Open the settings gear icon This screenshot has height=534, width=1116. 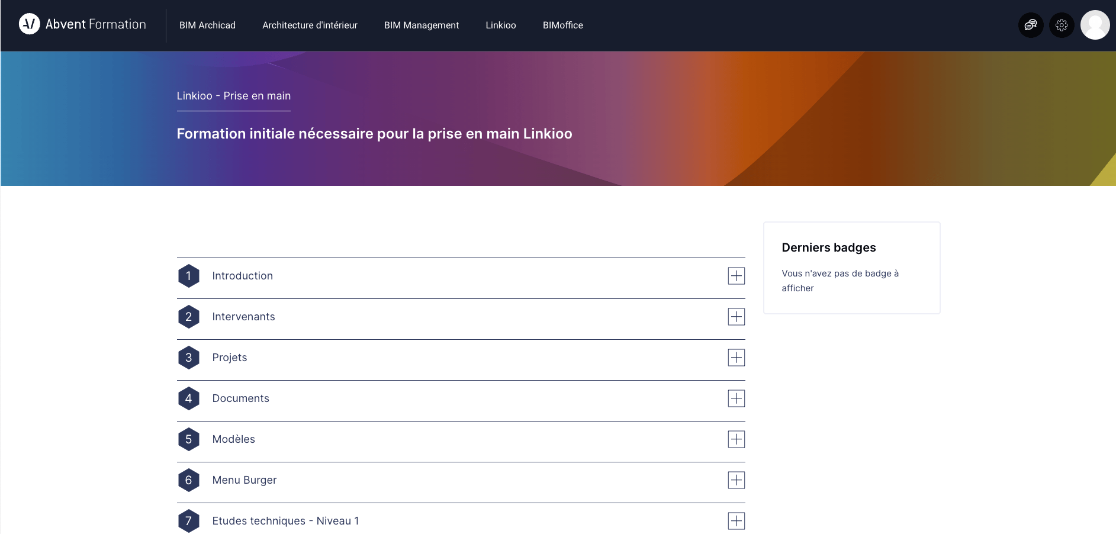point(1062,25)
